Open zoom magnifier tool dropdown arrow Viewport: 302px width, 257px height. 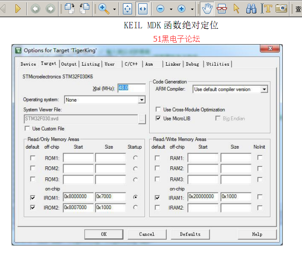(x=114, y=9)
